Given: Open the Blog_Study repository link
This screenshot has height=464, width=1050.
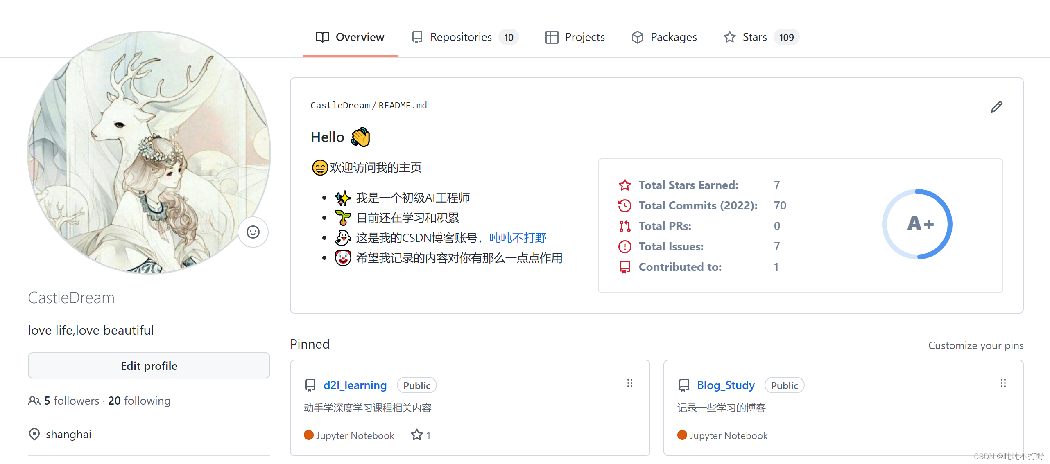Looking at the screenshot, I should click(x=726, y=385).
